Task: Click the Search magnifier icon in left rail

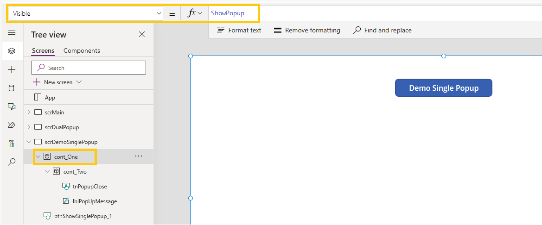Action: tap(12, 162)
